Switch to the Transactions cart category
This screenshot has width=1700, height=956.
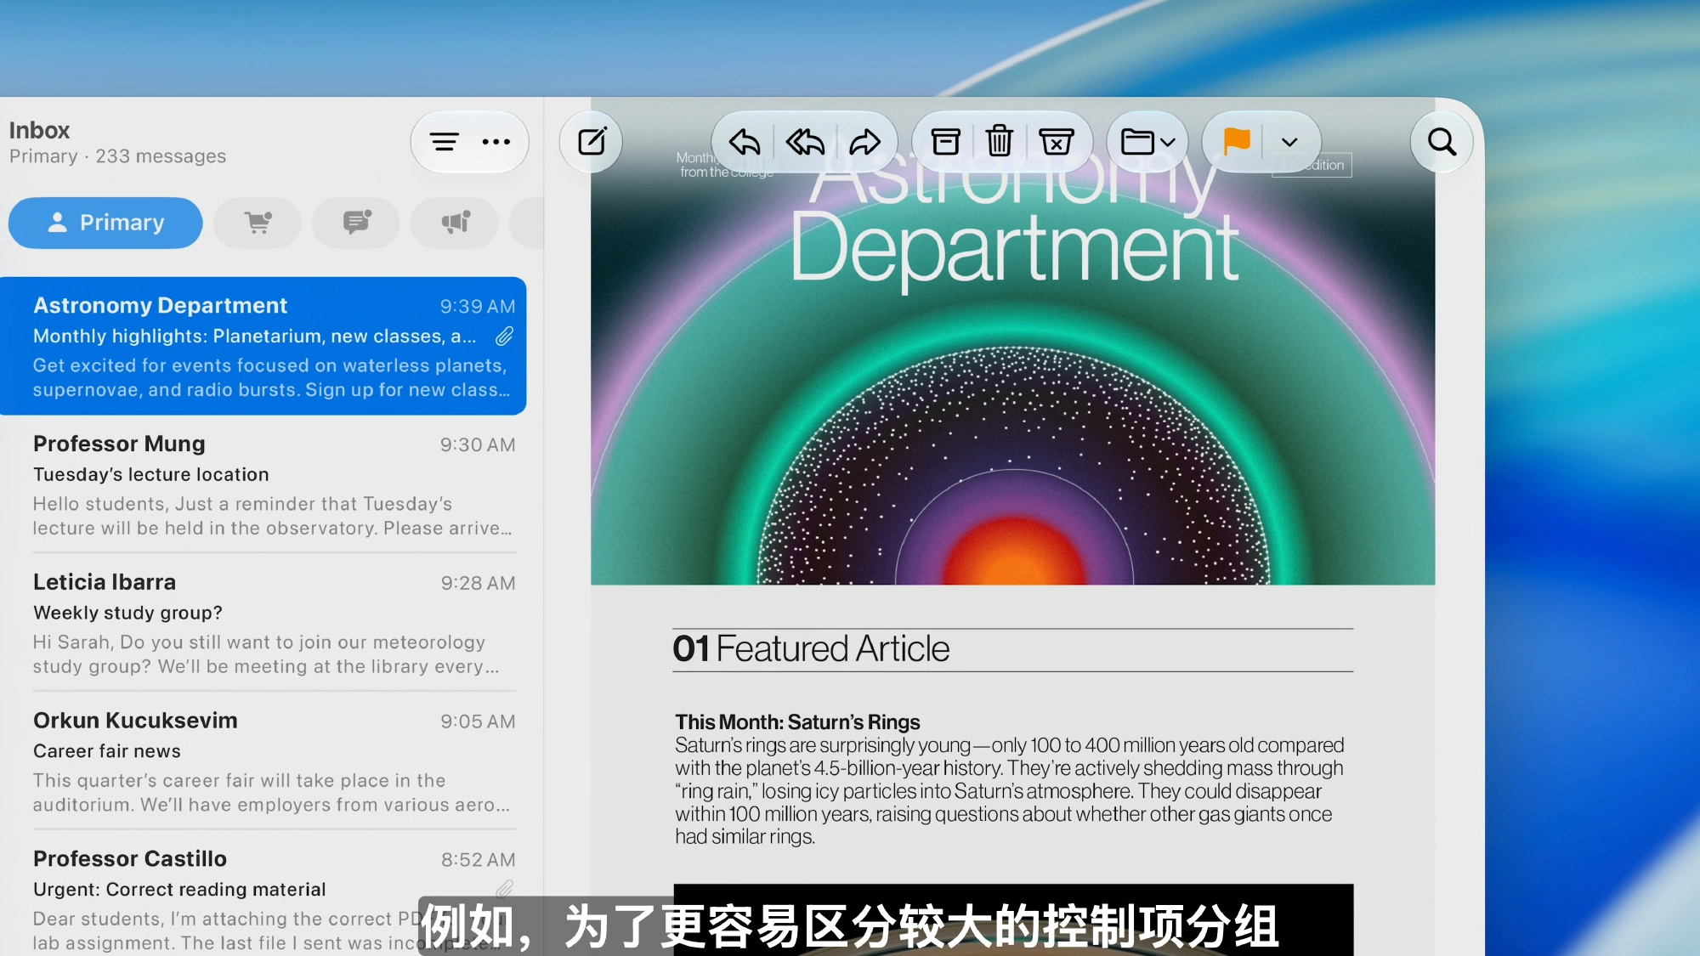pyautogui.click(x=258, y=223)
